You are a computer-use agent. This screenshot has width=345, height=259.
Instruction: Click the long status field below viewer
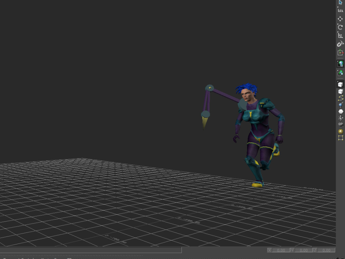click(91, 250)
